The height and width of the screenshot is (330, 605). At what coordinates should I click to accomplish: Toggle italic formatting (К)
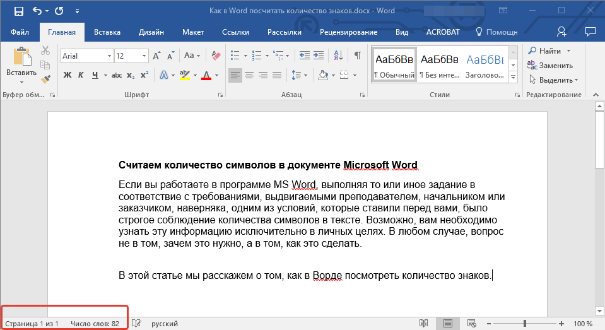pos(81,75)
